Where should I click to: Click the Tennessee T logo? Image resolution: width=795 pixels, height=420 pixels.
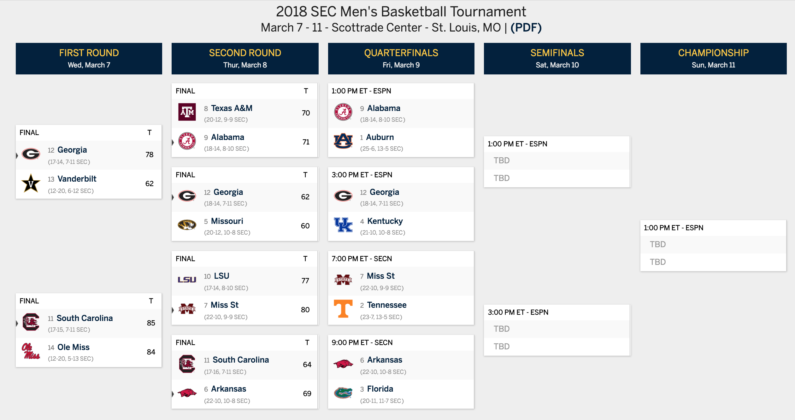[x=343, y=309]
